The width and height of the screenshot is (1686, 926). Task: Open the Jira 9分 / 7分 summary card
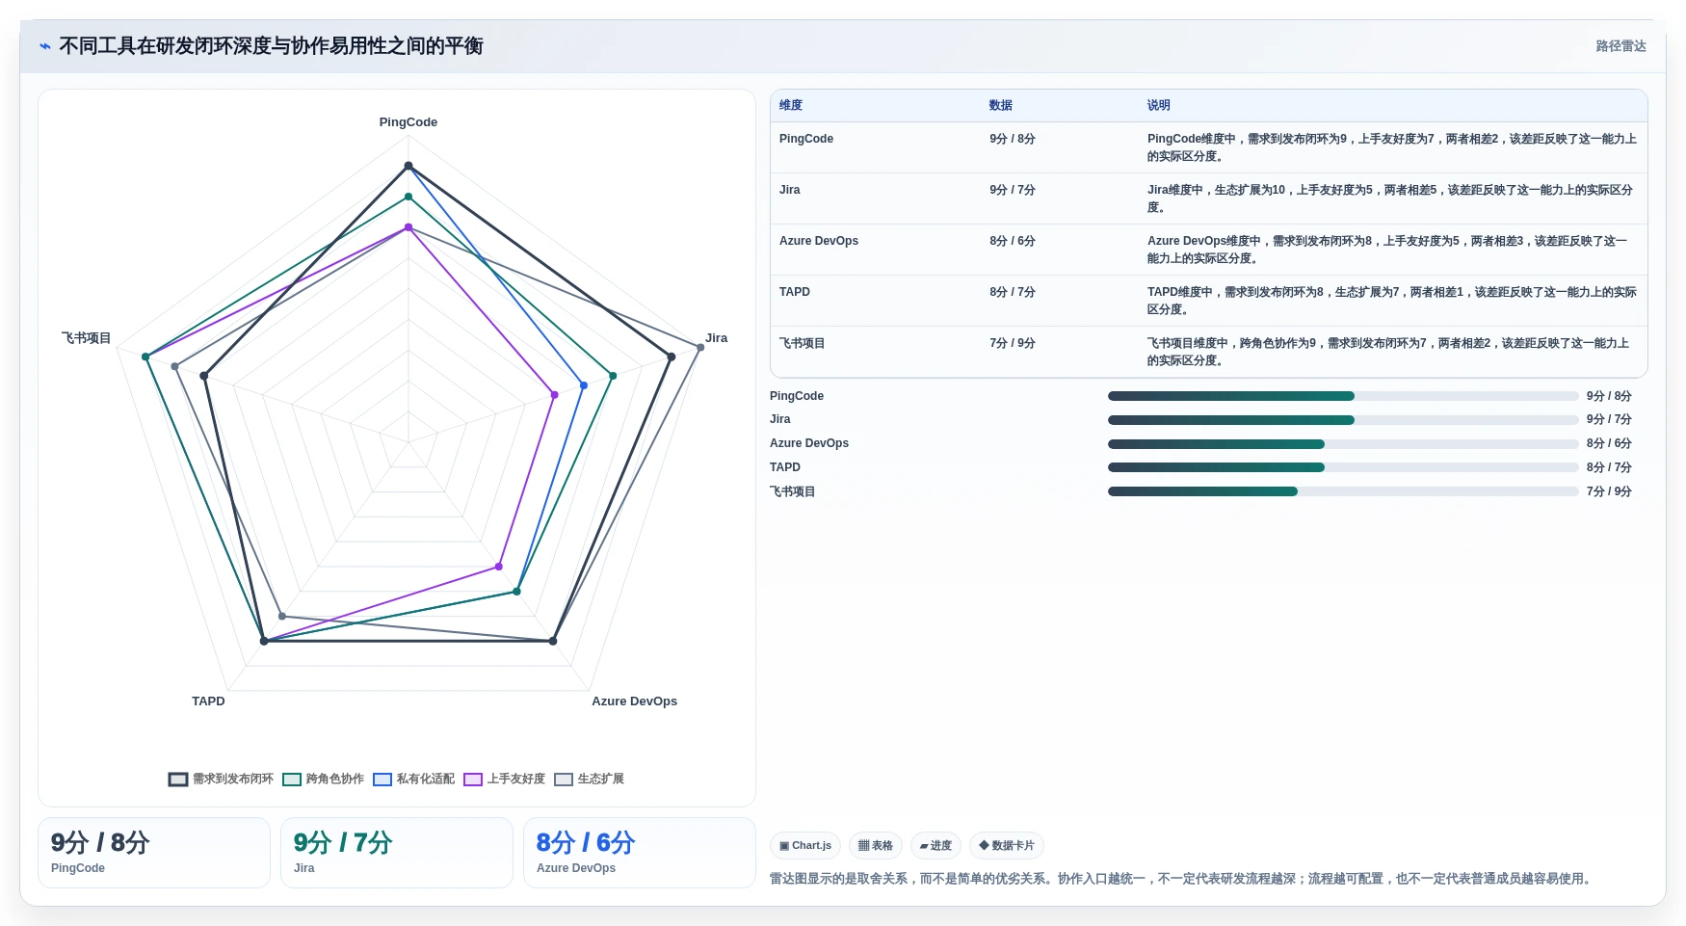(397, 853)
